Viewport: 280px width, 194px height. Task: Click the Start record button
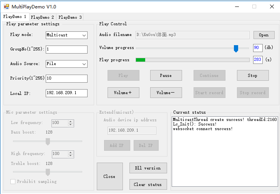click(209, 93)
